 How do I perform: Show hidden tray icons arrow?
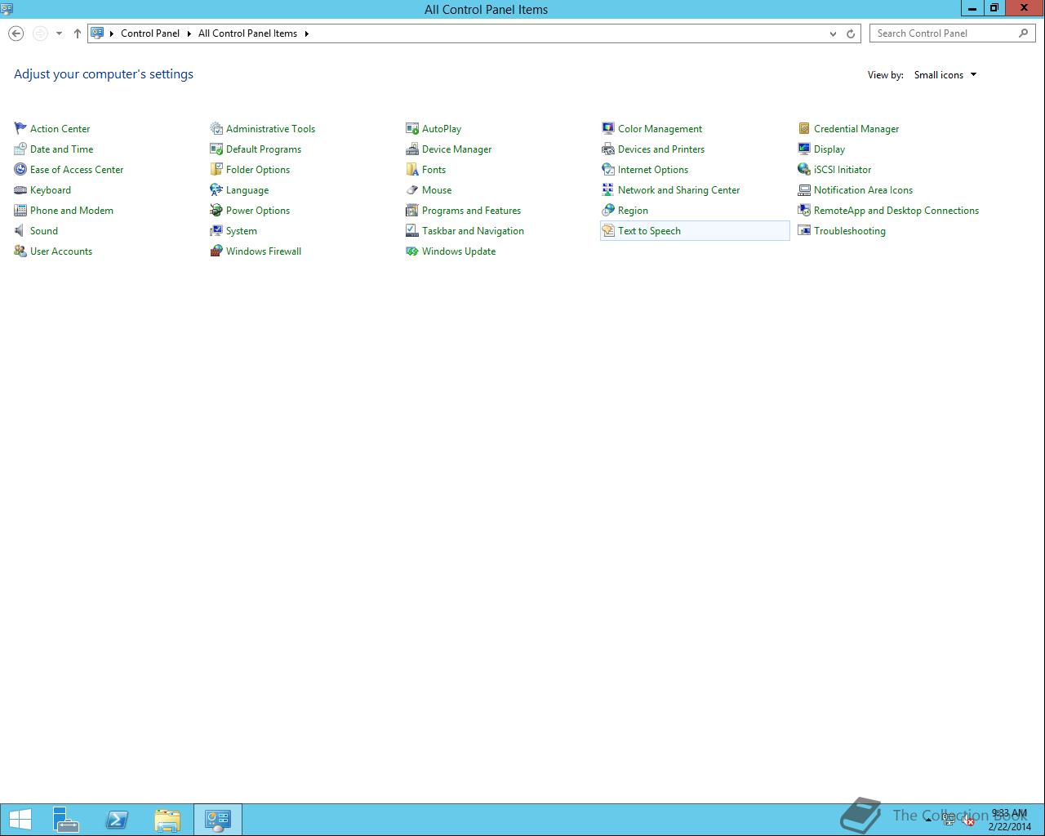[x=928, y=820]
